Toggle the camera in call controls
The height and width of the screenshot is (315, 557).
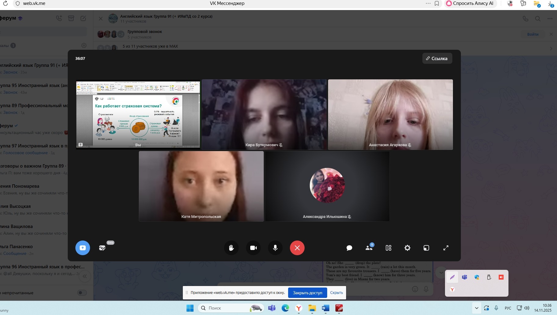(x=253, y=248)
